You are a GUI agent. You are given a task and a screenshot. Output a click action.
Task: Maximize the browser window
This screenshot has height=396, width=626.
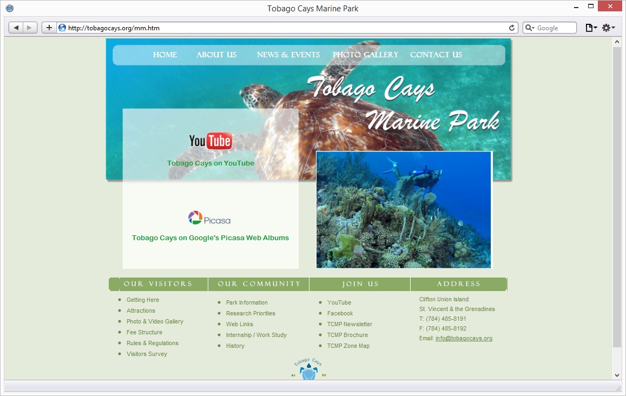tap(590, 6)
